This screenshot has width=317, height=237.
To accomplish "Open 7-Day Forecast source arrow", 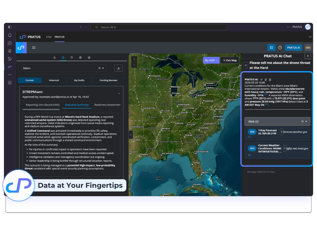I will (x=281, y=132).
